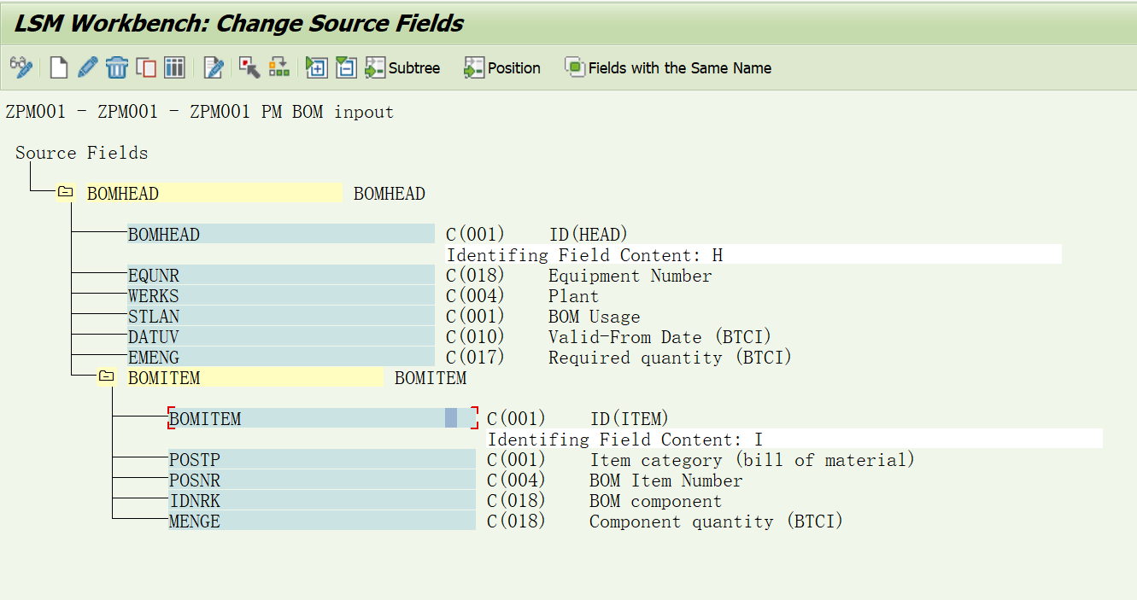Select the Display/Change toggle icon

20,67
